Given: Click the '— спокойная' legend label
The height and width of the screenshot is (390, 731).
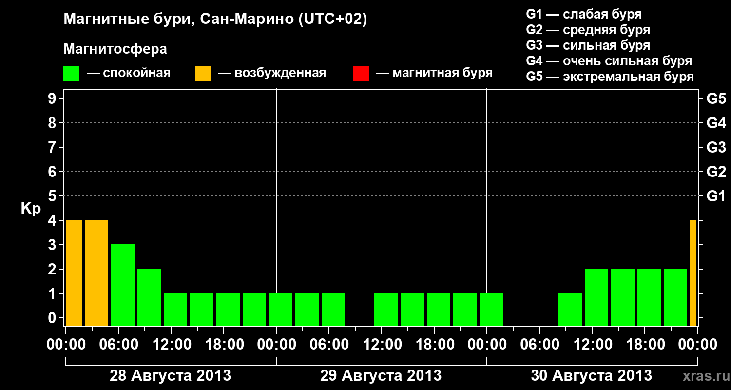Looking at the screenshot, I should (128, 74).
